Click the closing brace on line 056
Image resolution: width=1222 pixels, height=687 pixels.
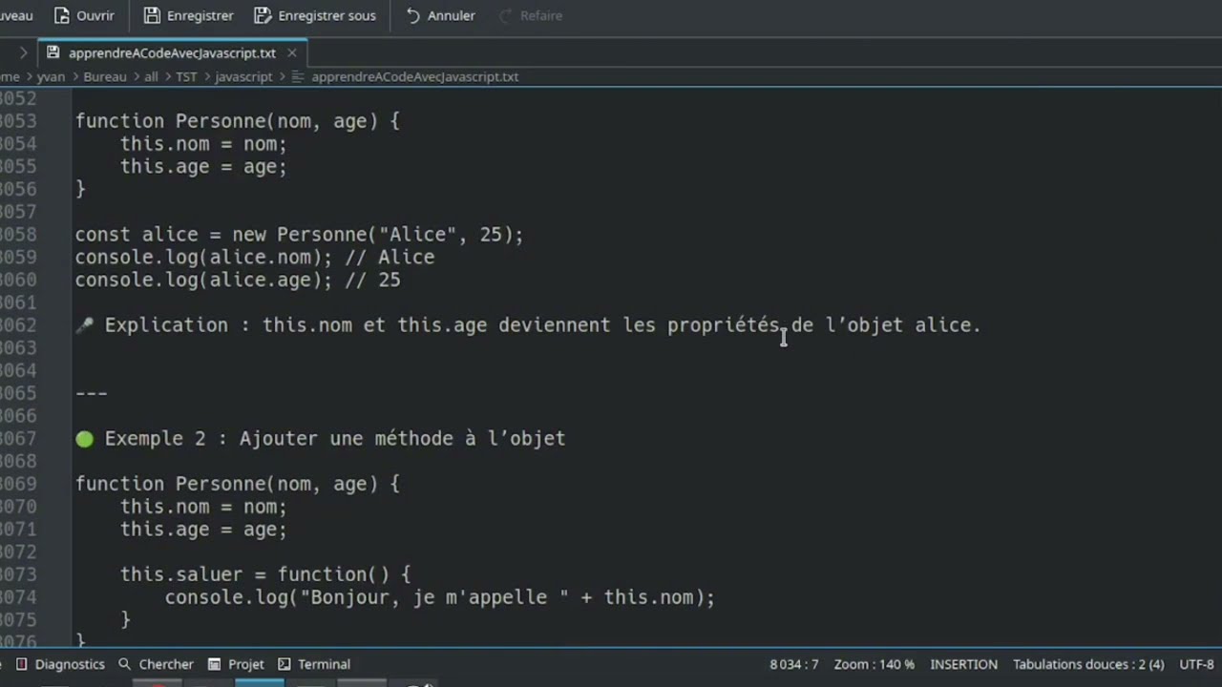(81, 189)
